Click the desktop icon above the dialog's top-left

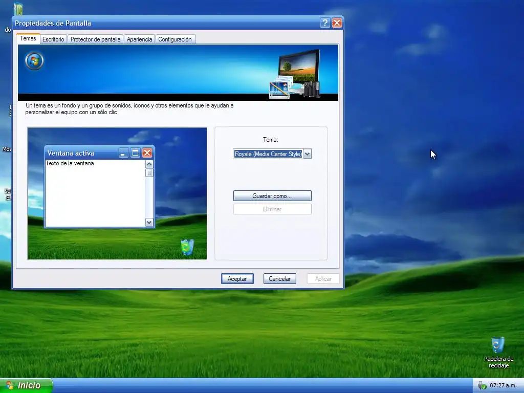(x=18, y=9)
